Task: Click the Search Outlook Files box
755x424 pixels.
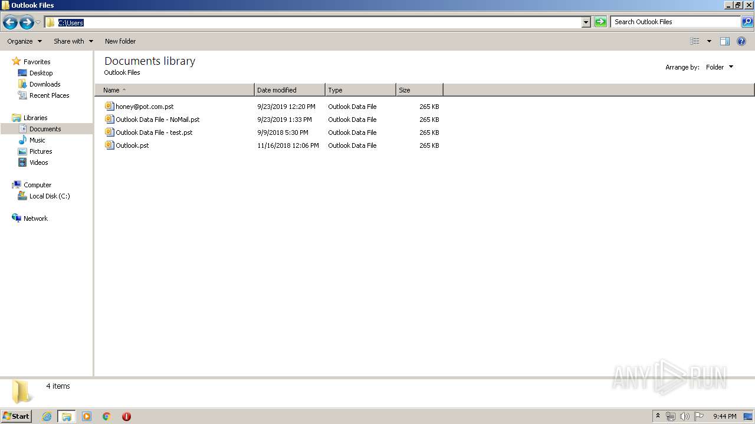Action: [675, 22]
